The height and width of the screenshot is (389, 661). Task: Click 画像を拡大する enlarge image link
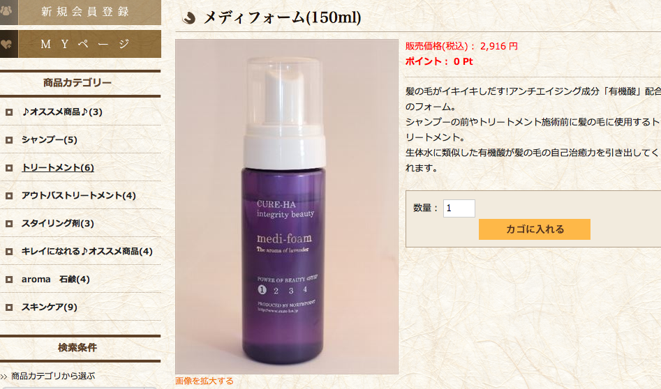[x=204, y=381]
